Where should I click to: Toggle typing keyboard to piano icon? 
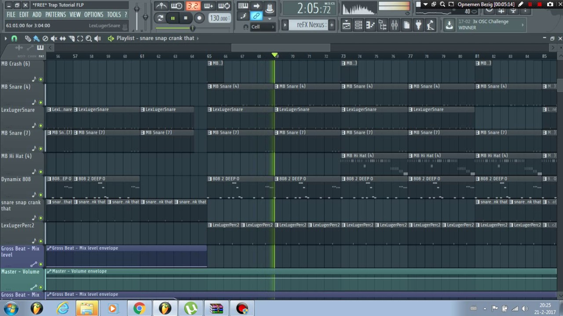(243, 6)
